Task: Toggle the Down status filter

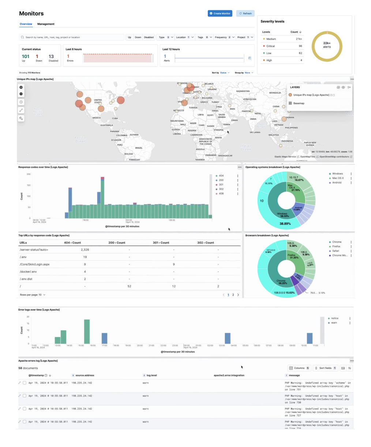Action: pyautogui.click(x=138, y=37)
